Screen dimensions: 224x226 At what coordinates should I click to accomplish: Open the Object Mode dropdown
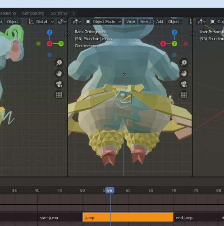pyautogui.click(x=103, y=22)
